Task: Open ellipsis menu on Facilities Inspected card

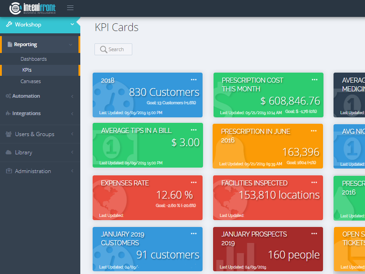Action: (x=314, y=182)
